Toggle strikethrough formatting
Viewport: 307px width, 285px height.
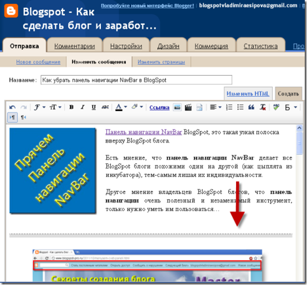tap(105, 107)
